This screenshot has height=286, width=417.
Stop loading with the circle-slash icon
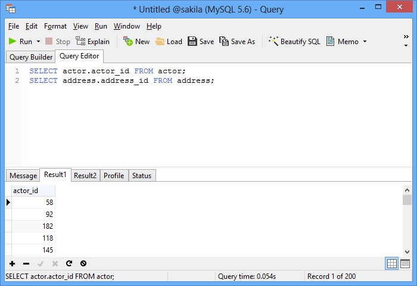tap(83, 263)
